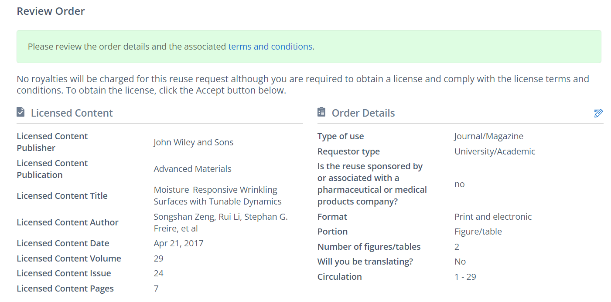Click the University/Academic requestor type value
Screen dimensions: 611x302
[495, 151]
